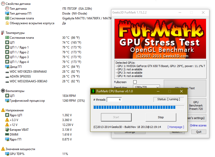Click the disabled Start button in CPU Burner
The width and height of the screenshot is (215, 157).
[x=116, y=117]
